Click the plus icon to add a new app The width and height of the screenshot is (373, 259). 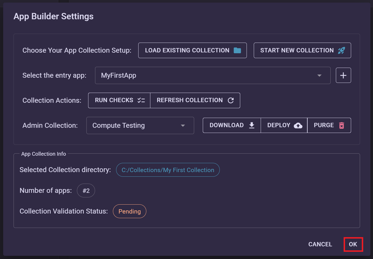coord(343,75)
